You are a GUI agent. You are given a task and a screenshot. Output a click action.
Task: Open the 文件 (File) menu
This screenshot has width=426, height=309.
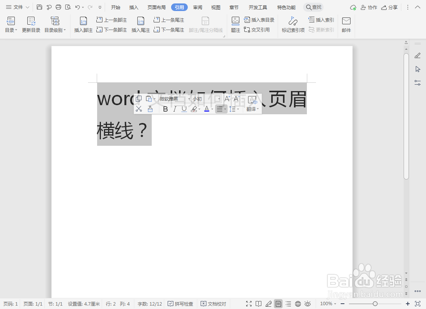point(18,7)
